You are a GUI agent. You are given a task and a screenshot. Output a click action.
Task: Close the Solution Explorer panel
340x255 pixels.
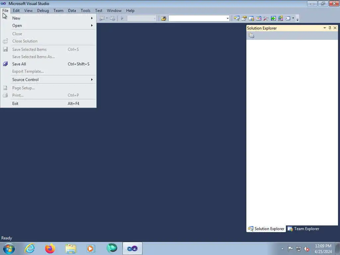click(335, 28)
